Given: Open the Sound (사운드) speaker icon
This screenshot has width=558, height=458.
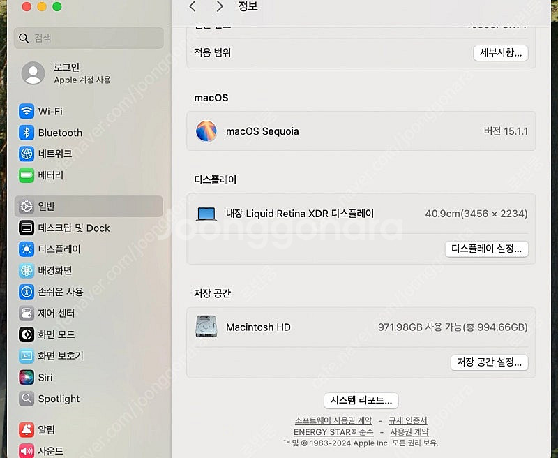Looking at the screenshot, I should tap(27, 451).
